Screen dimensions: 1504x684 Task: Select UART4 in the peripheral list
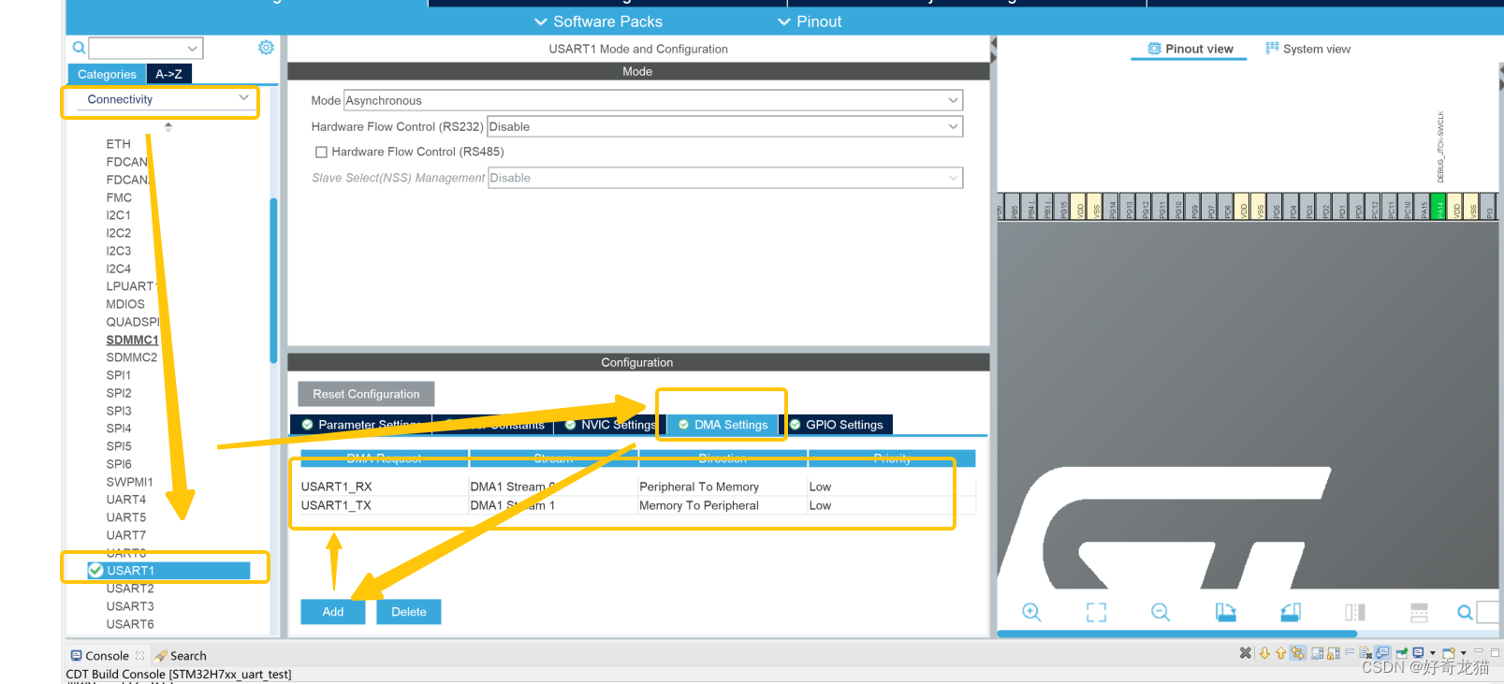coord(126,500)
